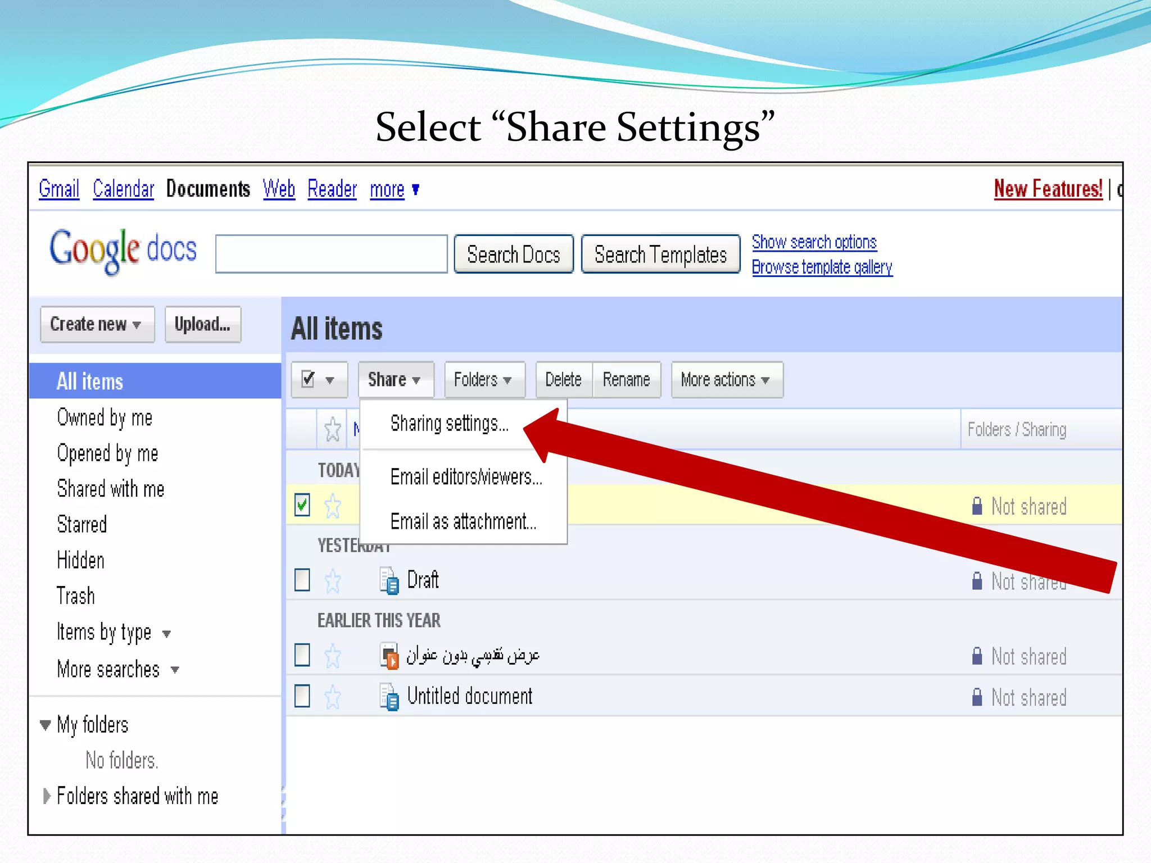Open the Create new dropdown
This screenshot has height=863, width=1151.
(97, 324)
